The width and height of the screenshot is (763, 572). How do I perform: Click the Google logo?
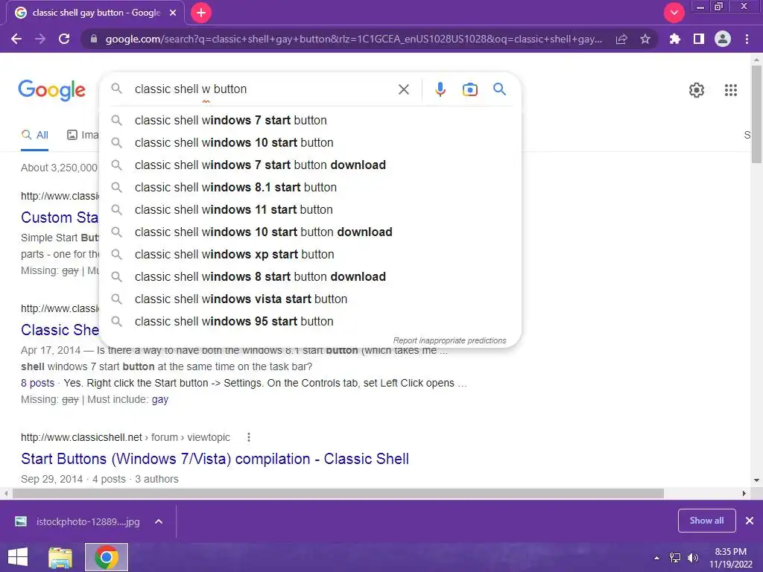[x=51, y=90]
